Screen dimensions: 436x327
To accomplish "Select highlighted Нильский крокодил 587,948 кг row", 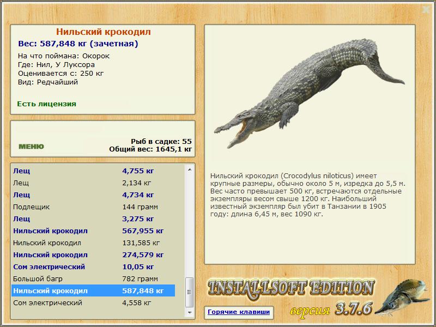I will pos(93,290).
